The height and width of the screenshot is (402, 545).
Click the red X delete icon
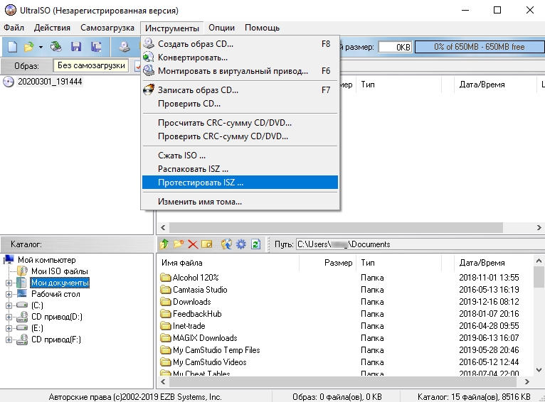point(192,244)
